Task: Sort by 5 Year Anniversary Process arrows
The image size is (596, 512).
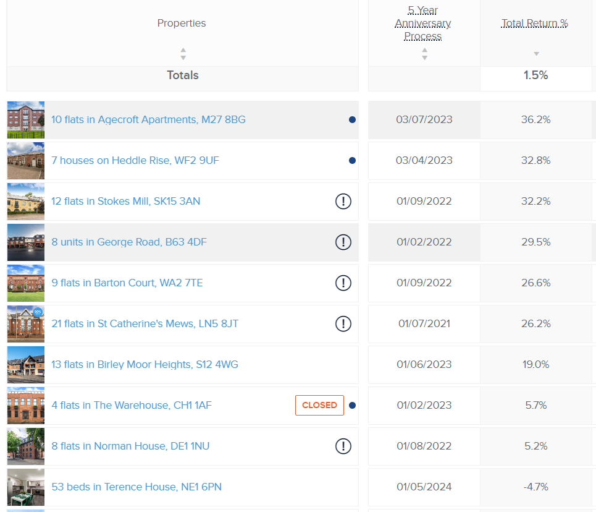Action: [x=424, y=54]
